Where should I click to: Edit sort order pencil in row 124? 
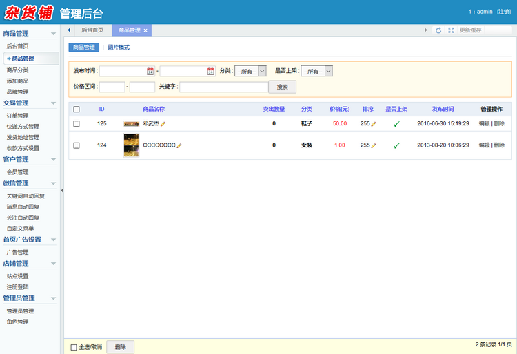[373, 145]
